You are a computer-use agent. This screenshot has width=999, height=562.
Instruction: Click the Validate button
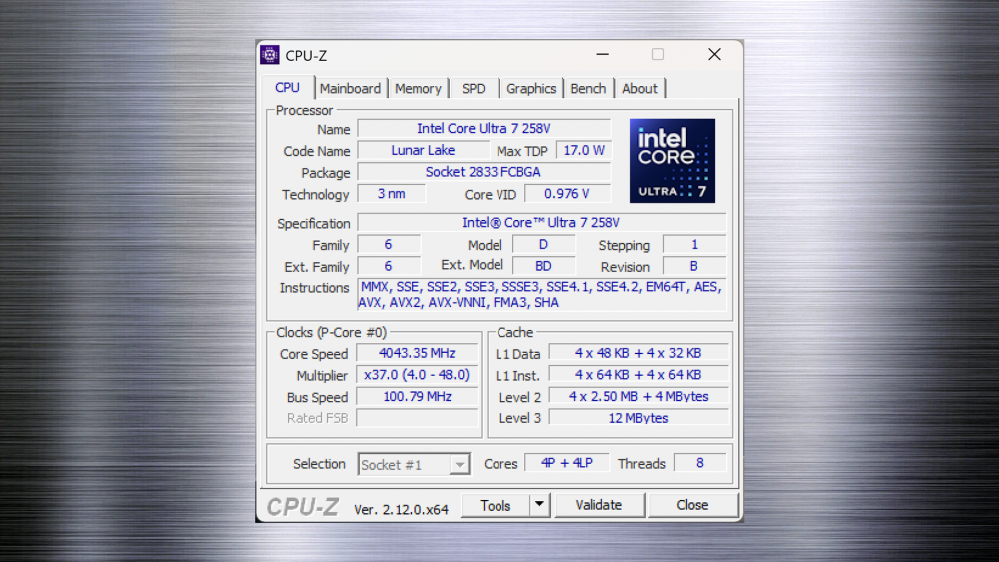pos(598,505)
